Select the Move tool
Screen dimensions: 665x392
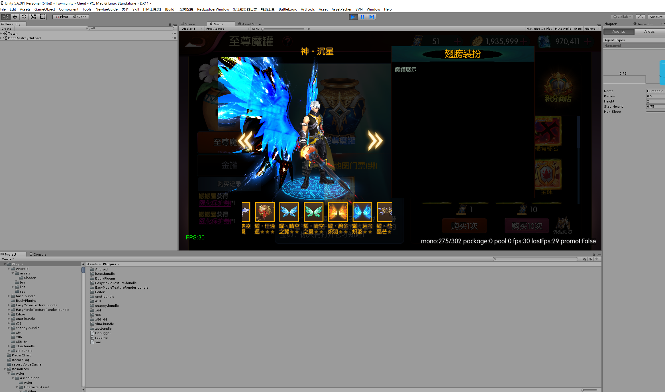tap(15, 17)
